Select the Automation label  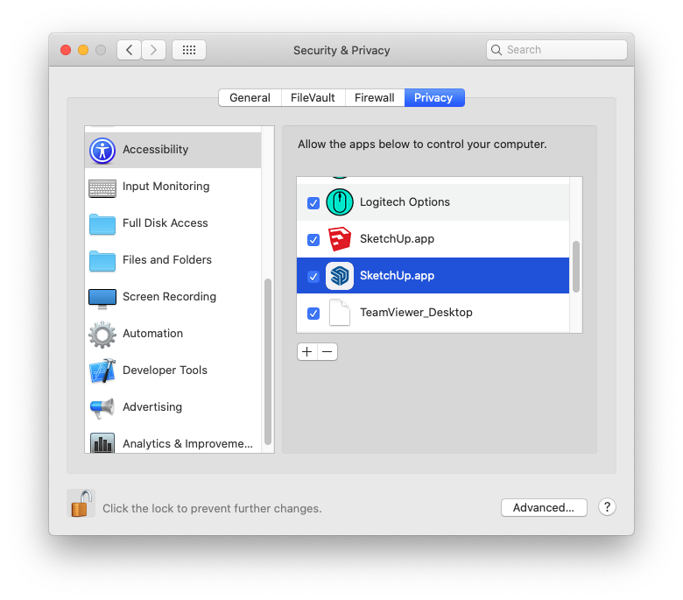coord(153,334)
